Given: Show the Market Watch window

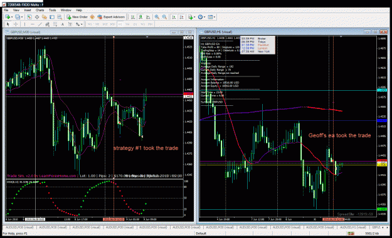Looking at the screenshot, I should 29,17.
